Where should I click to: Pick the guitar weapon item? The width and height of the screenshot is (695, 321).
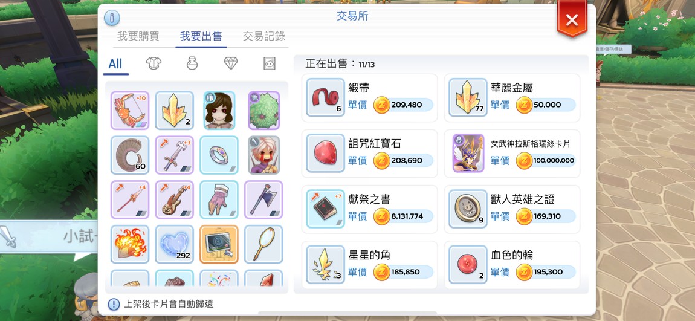tap(174, 199)
